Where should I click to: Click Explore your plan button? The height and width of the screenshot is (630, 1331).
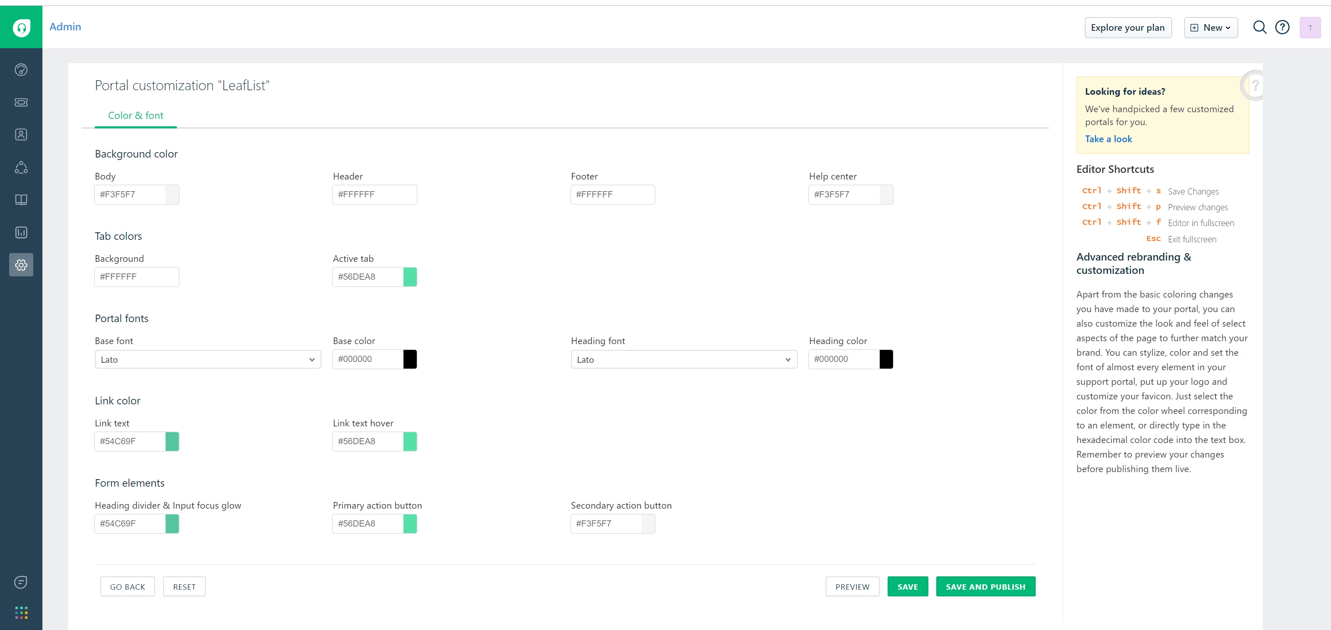pyautogui.click(x=1128, y=28)
